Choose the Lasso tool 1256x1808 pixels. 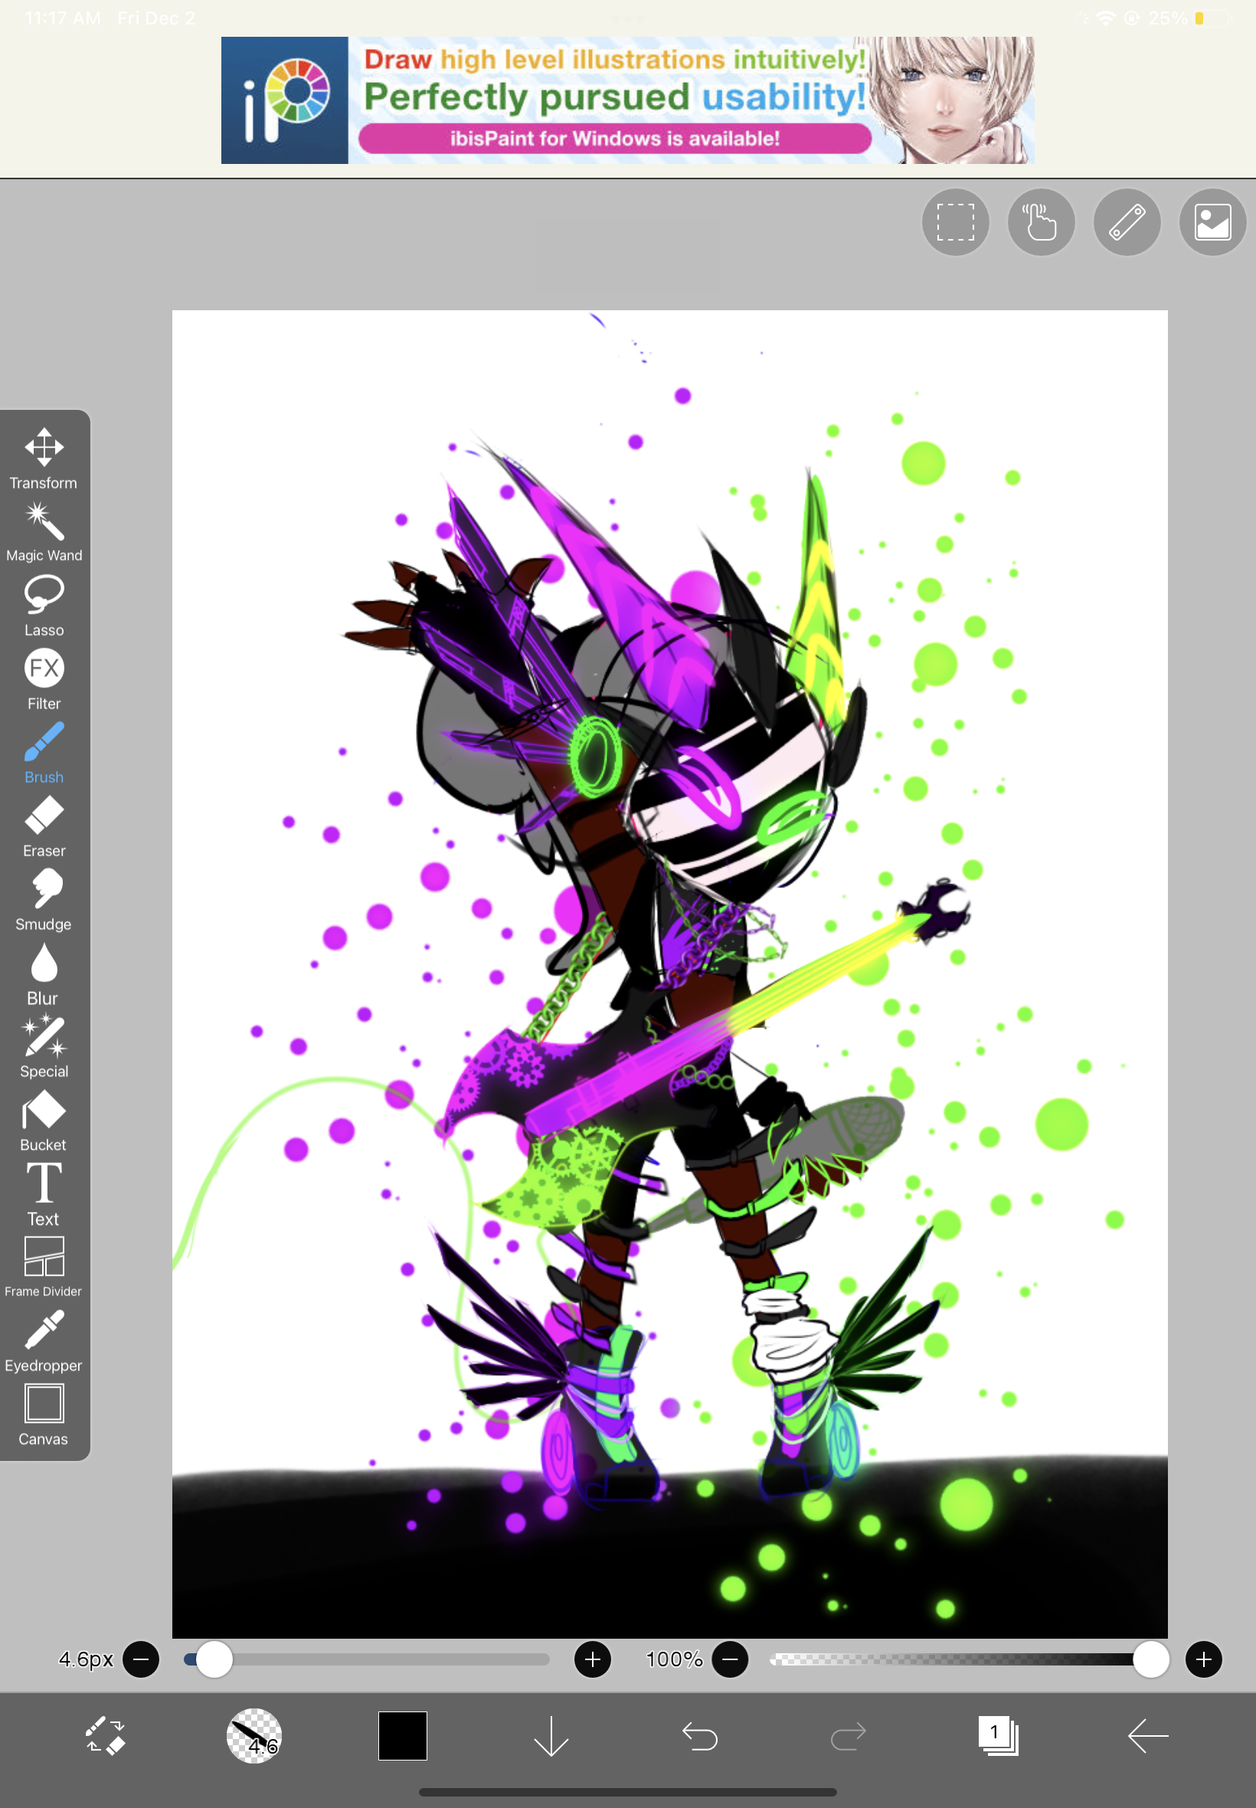44,604
